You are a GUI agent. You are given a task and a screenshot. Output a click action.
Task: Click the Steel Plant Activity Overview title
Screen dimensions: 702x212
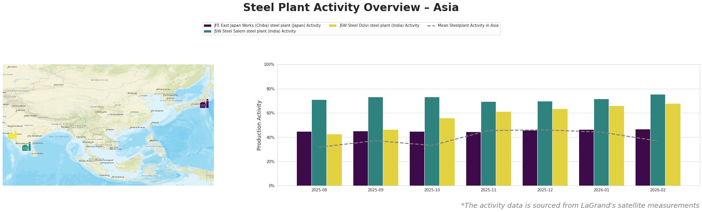[351, 8]
